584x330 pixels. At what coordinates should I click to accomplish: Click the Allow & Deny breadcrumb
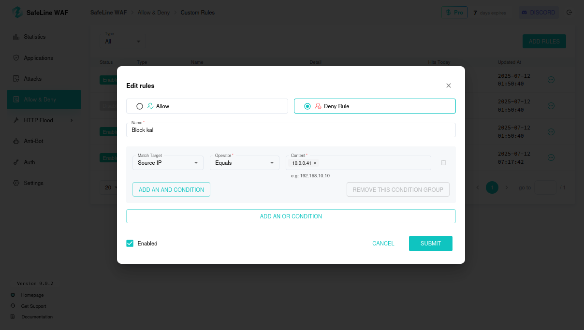click(154, 13)
